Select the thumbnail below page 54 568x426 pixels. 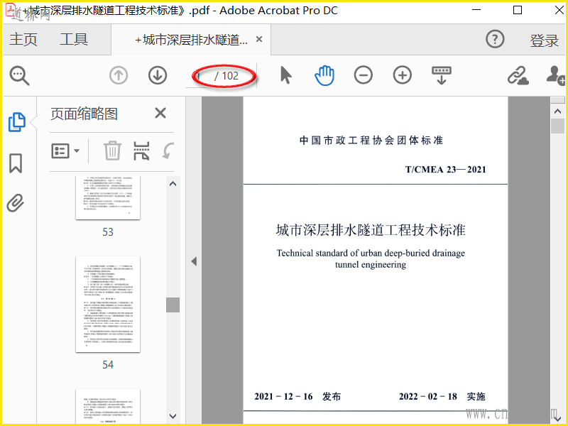pos(108,406)
